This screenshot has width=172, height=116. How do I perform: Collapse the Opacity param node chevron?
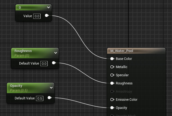51,88
